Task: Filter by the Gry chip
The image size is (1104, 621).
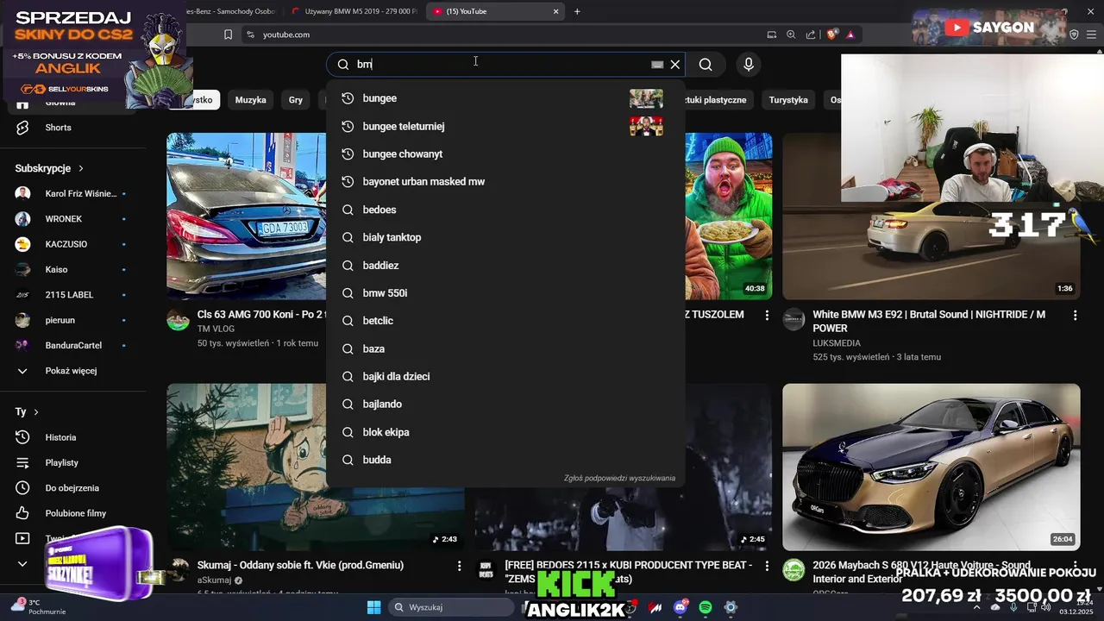Action: (x=296, y=100)
